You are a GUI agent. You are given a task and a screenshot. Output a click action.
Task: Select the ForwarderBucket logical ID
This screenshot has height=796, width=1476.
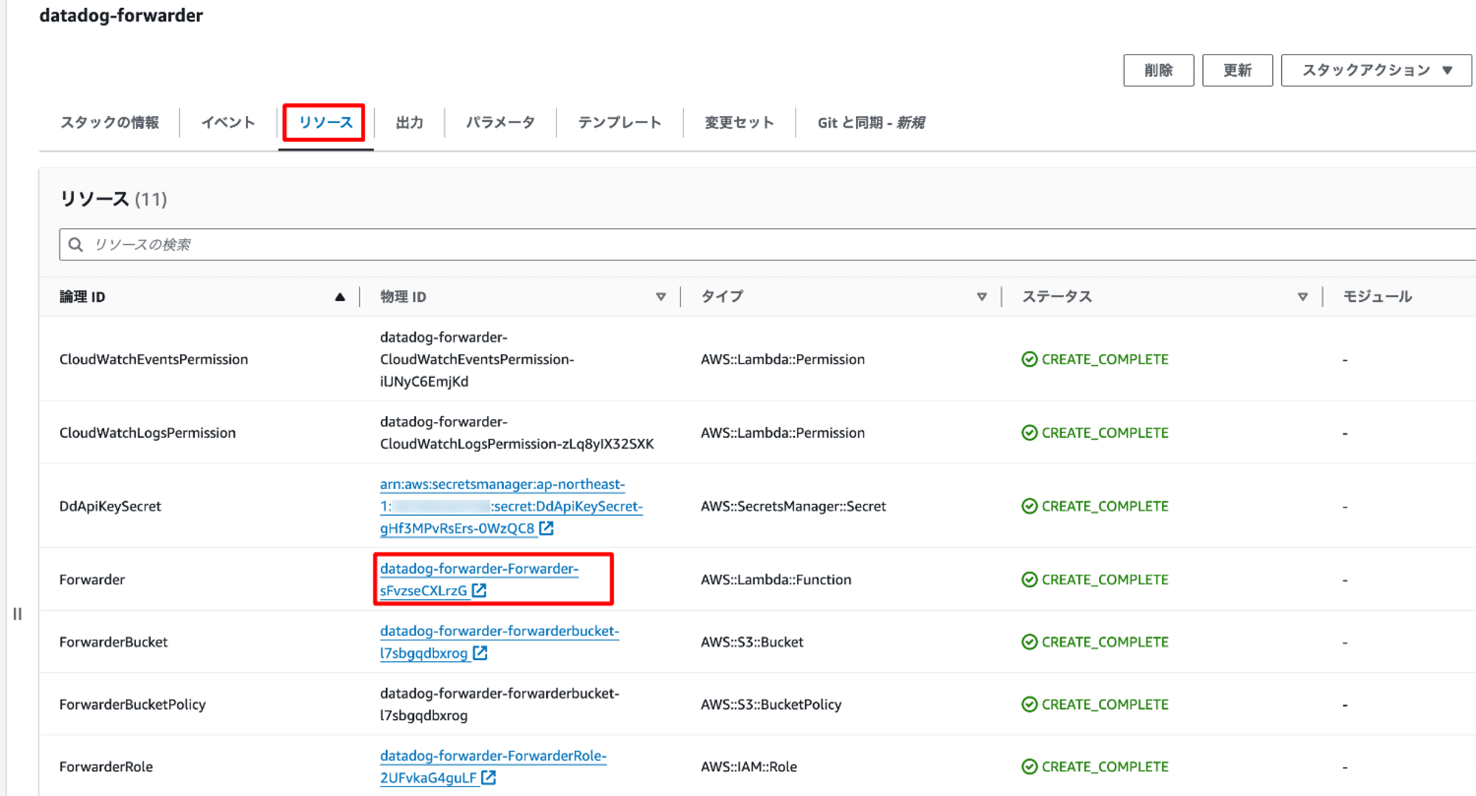pyautogui.click(x=114, y=642)
